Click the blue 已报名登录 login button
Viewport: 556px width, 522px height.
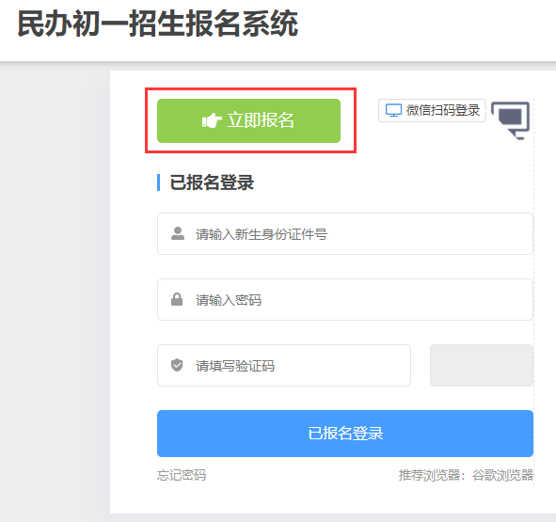point(345,434)
